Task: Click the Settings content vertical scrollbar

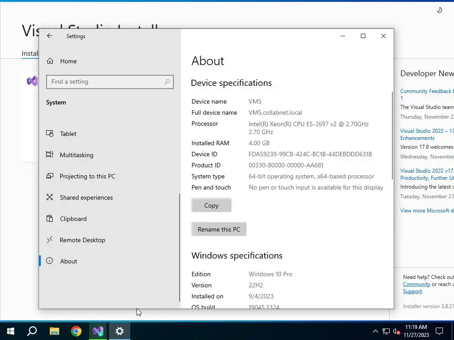Action: (x=392, y=135)
